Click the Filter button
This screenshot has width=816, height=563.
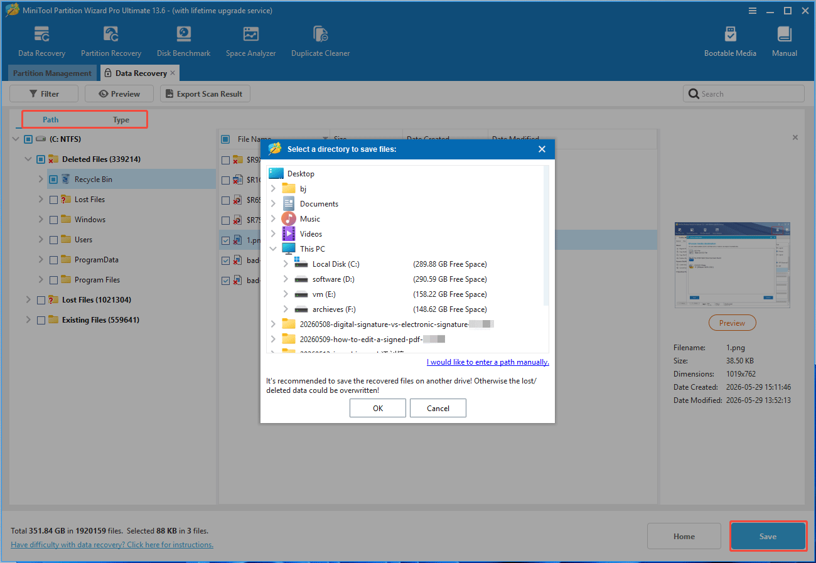44,94
